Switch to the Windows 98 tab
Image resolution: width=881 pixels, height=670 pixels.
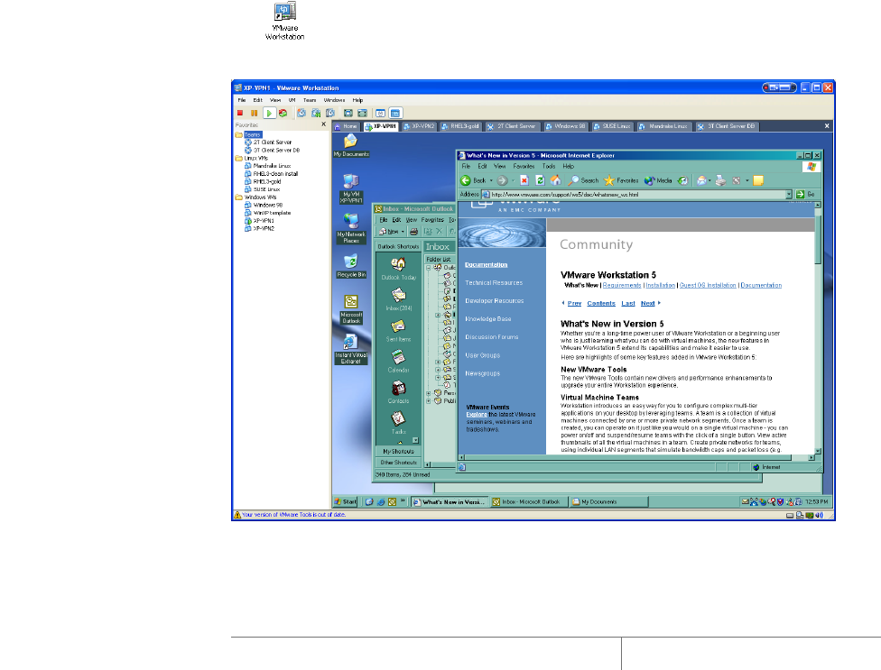[566, 127]
